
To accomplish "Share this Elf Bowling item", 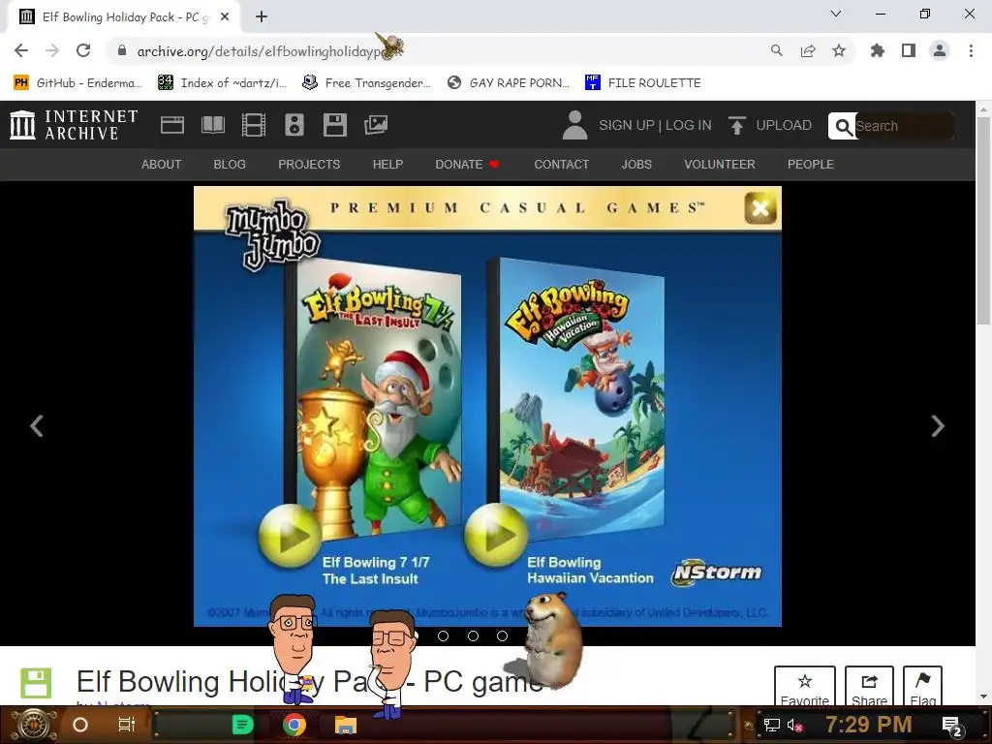I will [x=869, y=687].
